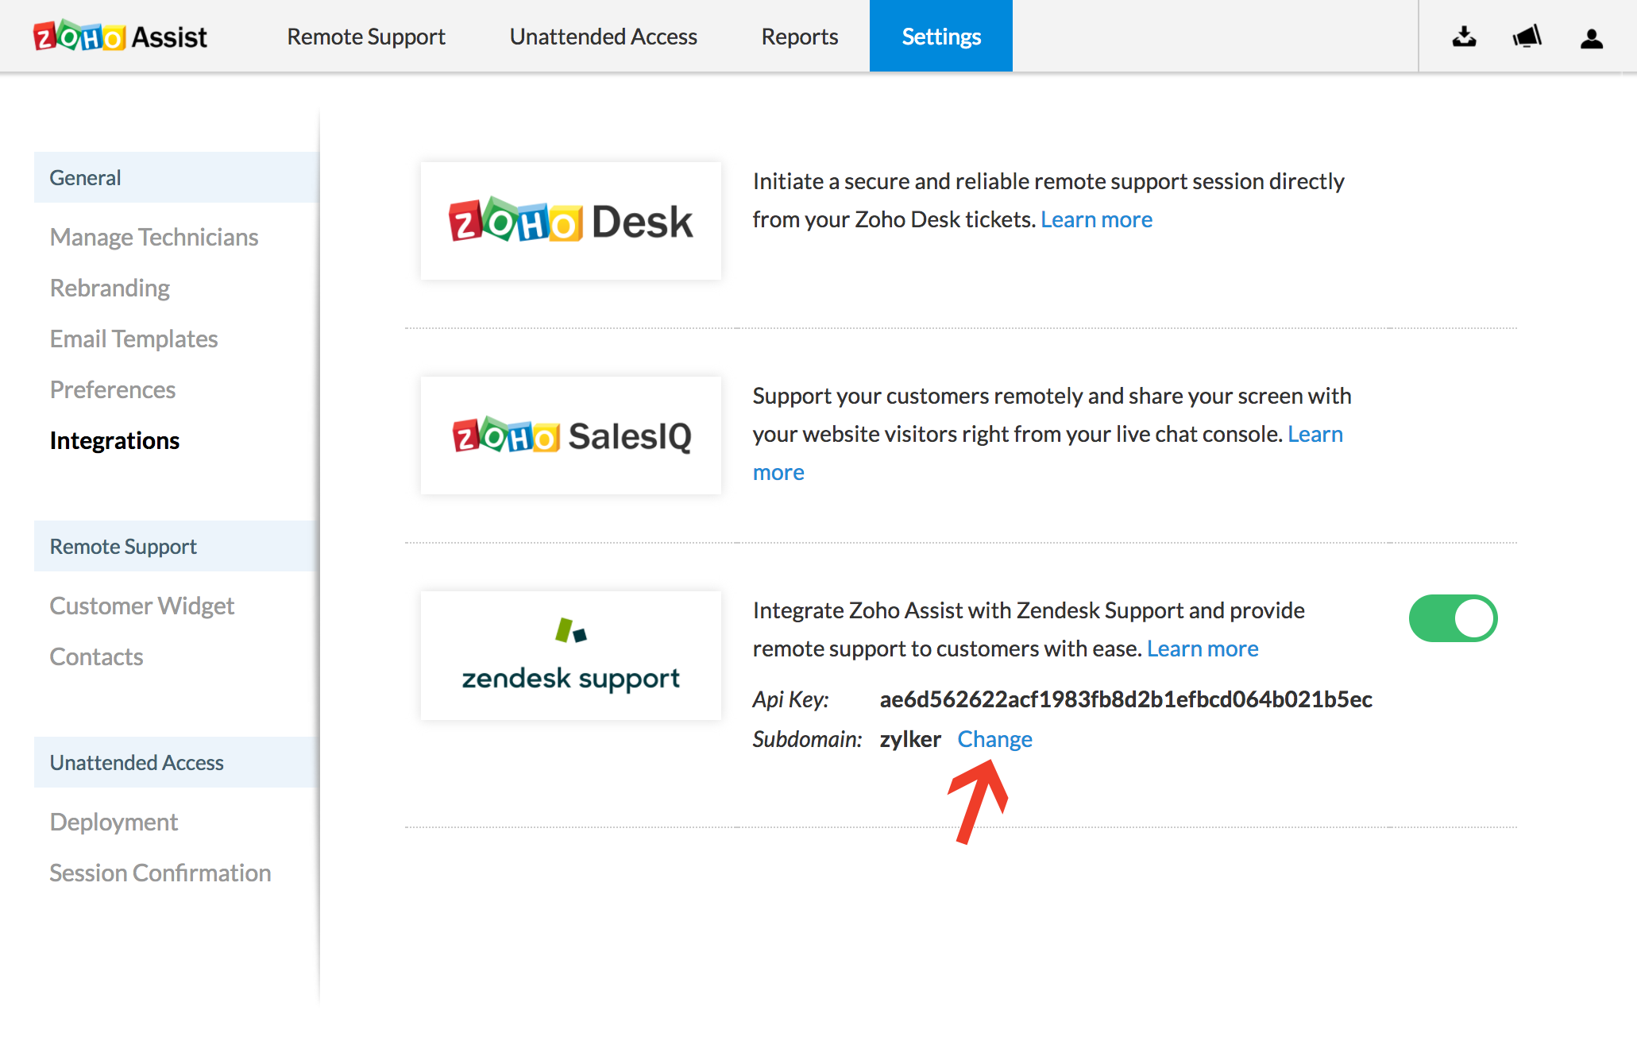Select Customer Widget in sidebar
The height and width of the screenshot is (1053, 1637).
[x=141, y=606]
